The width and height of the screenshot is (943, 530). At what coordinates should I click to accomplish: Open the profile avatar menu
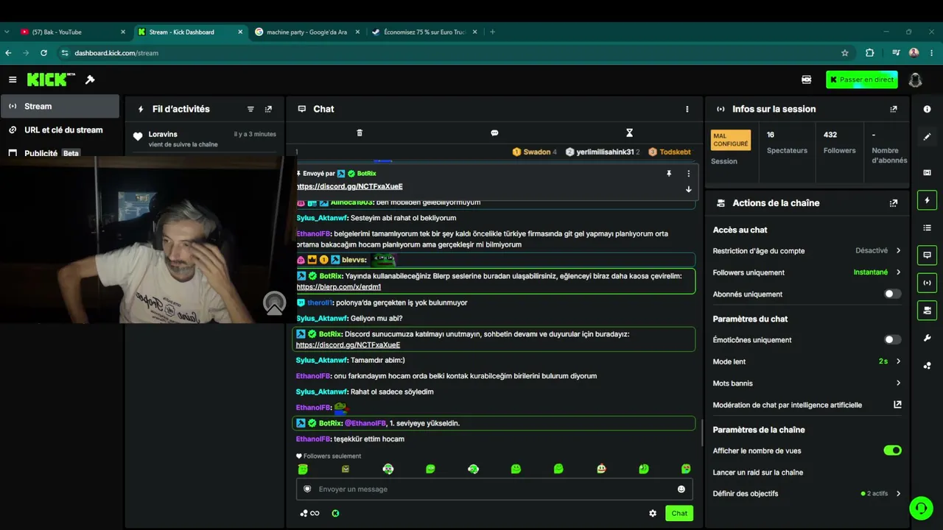pos(915,79)
